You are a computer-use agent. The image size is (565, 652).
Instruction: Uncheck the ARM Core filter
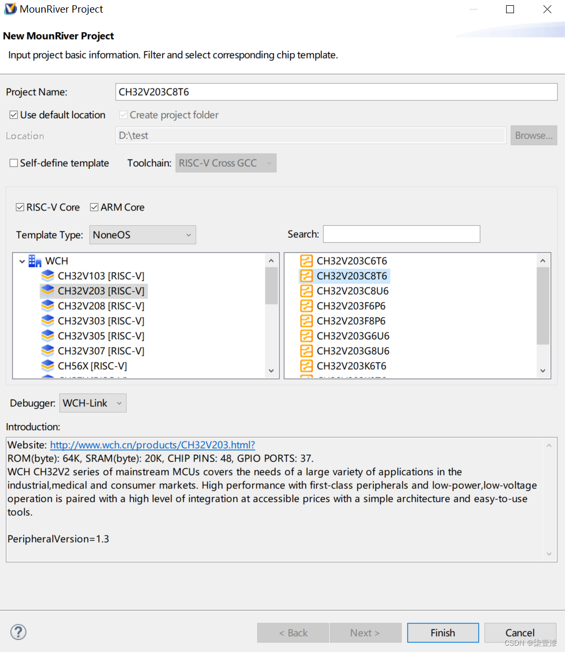(94, 207)
